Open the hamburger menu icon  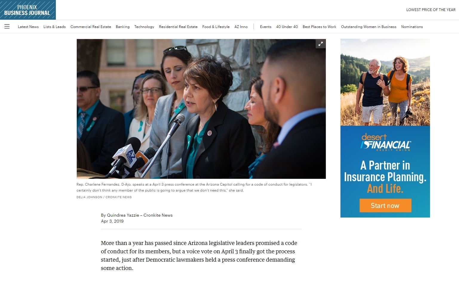7,27
